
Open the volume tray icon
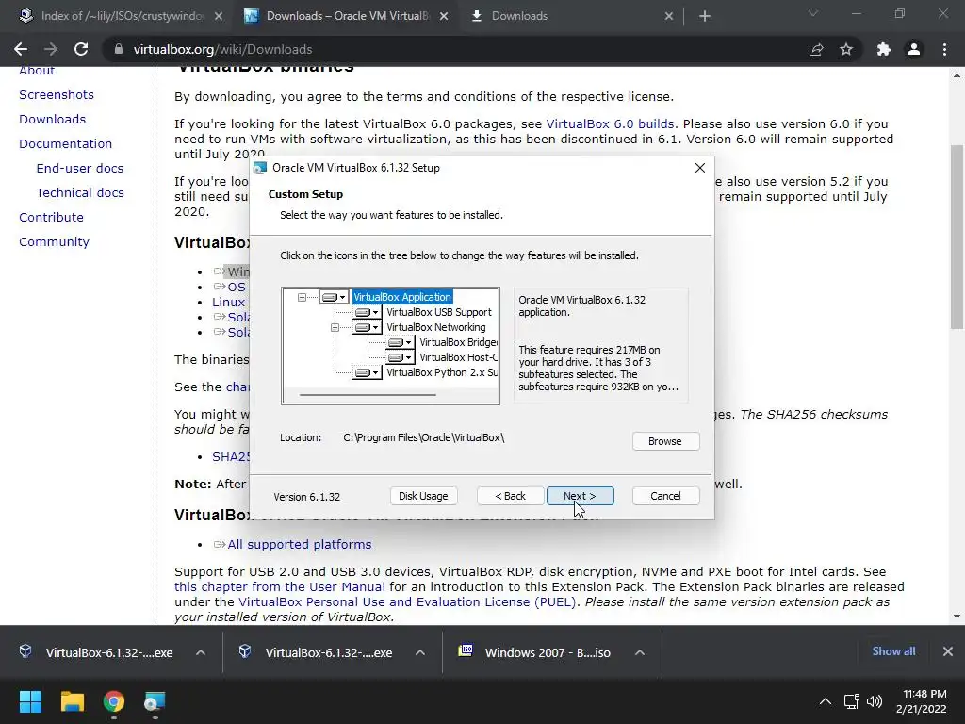(875, 701)
